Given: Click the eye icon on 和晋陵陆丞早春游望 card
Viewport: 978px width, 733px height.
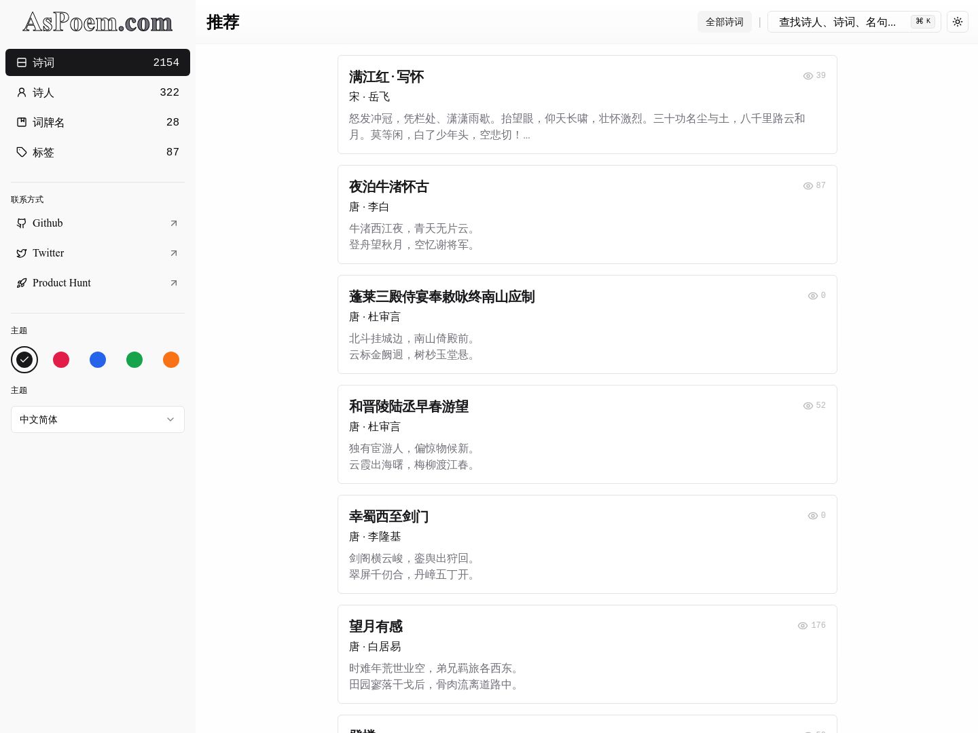Looking at the screenshot, I should point(808,406).
